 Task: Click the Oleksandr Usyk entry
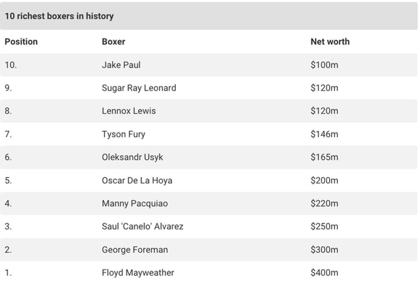tap(132, 157)
